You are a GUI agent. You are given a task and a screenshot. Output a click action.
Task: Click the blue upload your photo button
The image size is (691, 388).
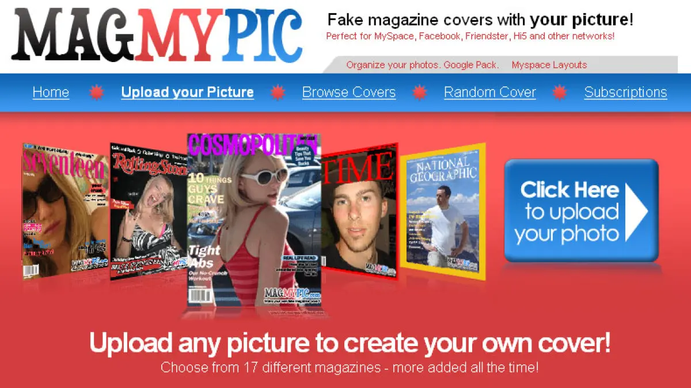pos(581,210)
